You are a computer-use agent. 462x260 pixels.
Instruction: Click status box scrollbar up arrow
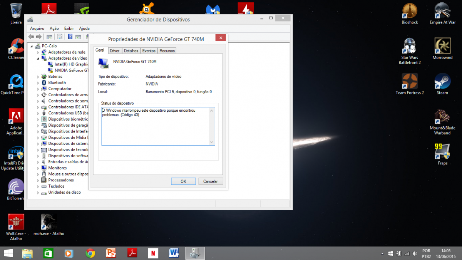pyautogui.click(x=211, y=111)
